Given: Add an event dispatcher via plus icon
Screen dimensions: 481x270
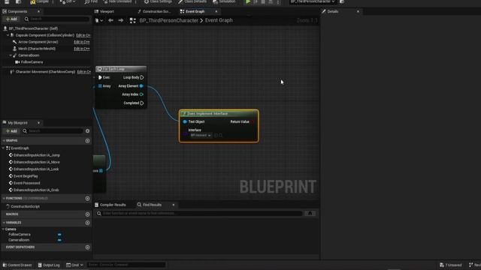Looking at the screenshot, I should [87, 247].
